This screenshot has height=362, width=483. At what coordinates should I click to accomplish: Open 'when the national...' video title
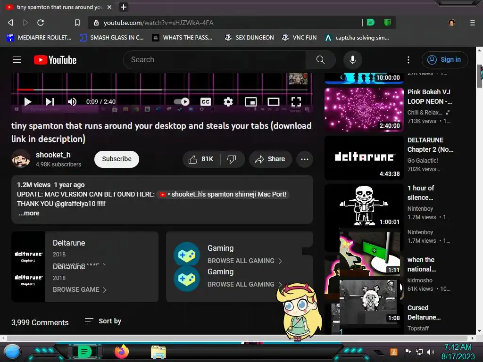421,264
